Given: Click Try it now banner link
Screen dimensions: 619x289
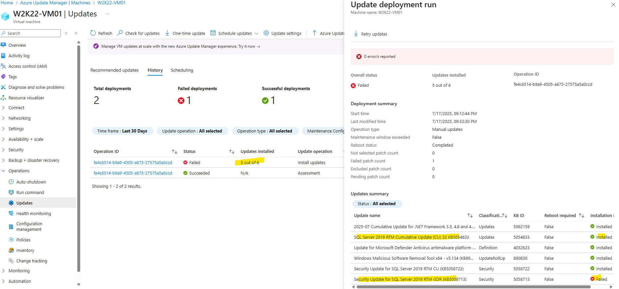Looking at the screenshot, I should [x=249, y=46].
